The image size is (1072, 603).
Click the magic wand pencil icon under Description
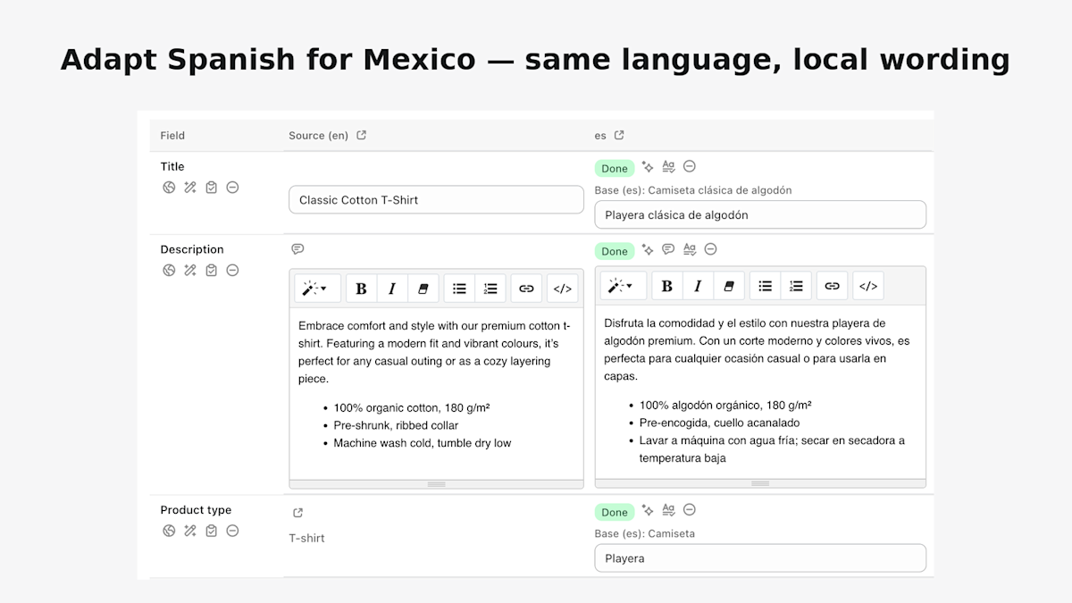pos(190,271)
